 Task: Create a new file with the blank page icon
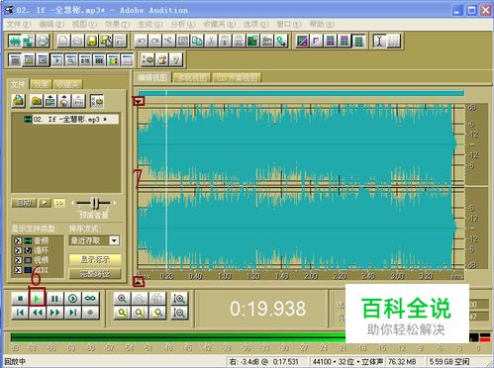(x=63, y=42)
